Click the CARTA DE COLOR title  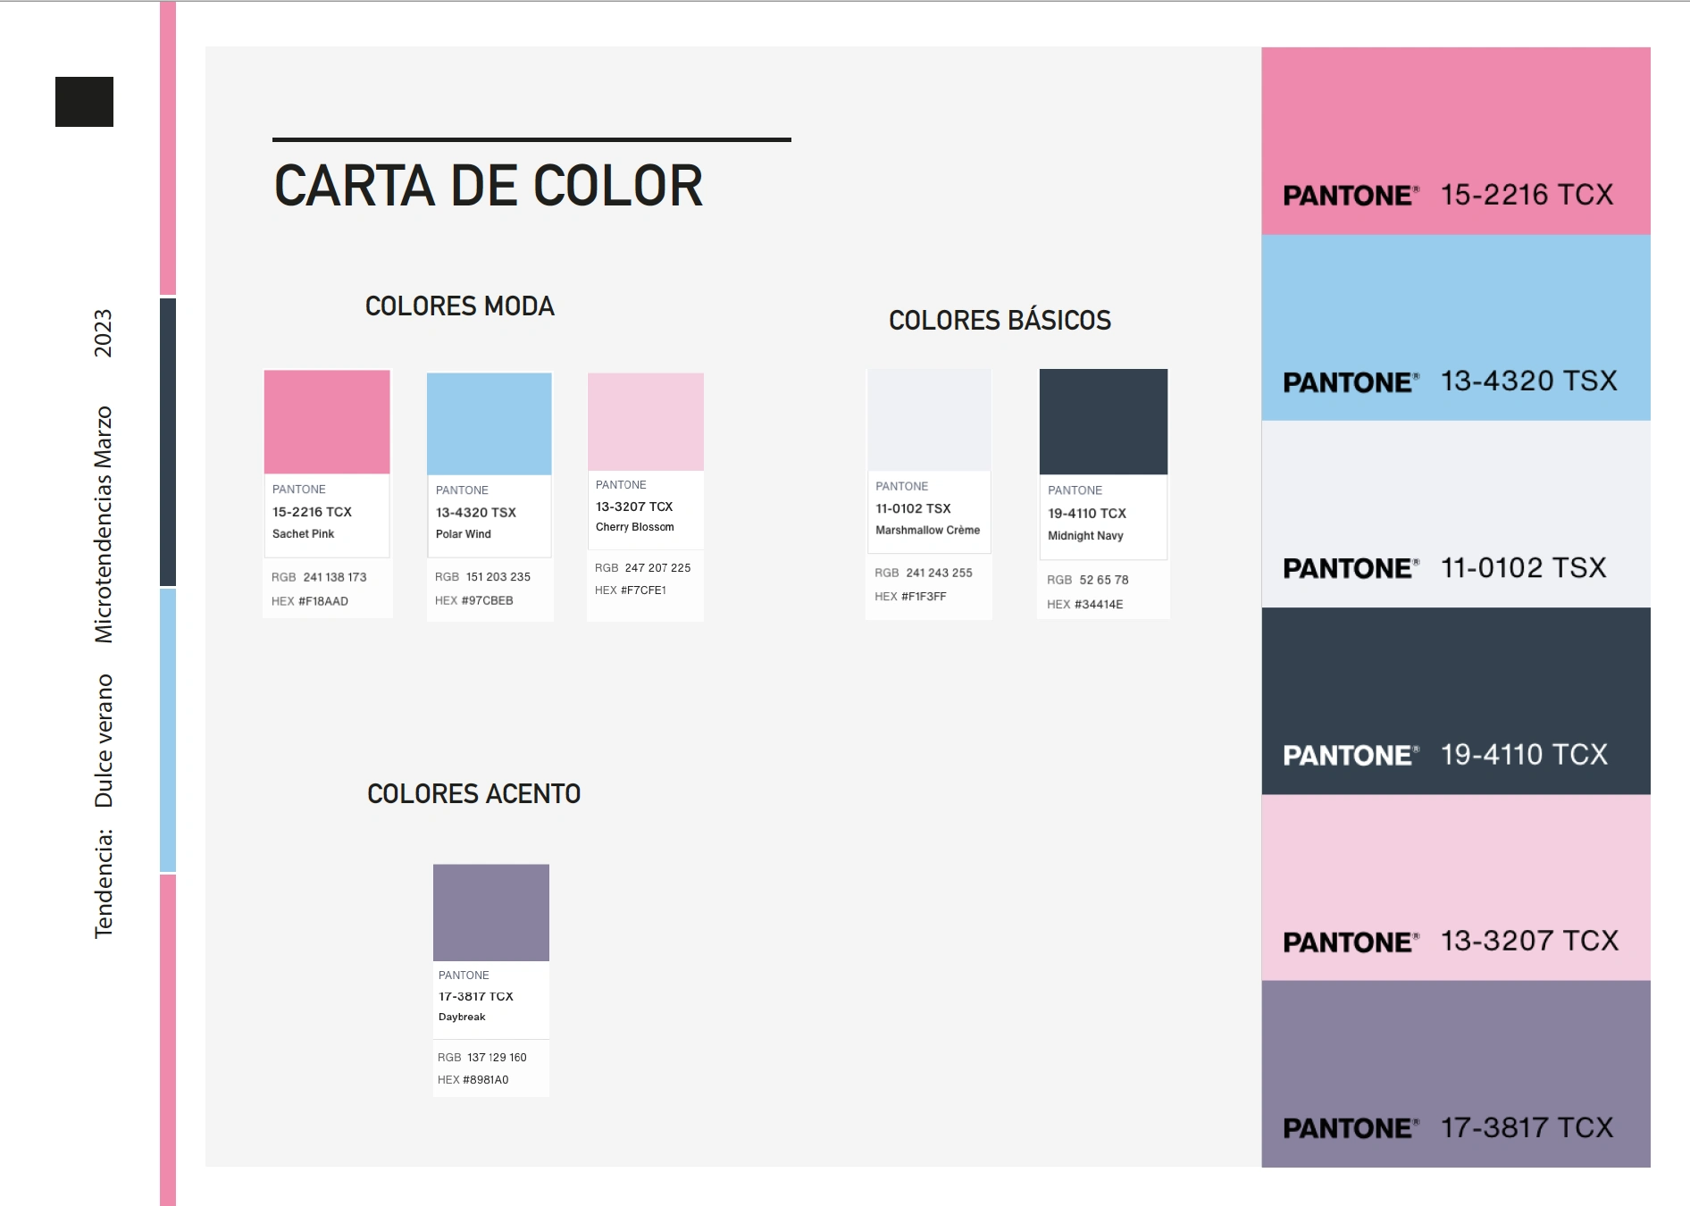click(489, 186)
